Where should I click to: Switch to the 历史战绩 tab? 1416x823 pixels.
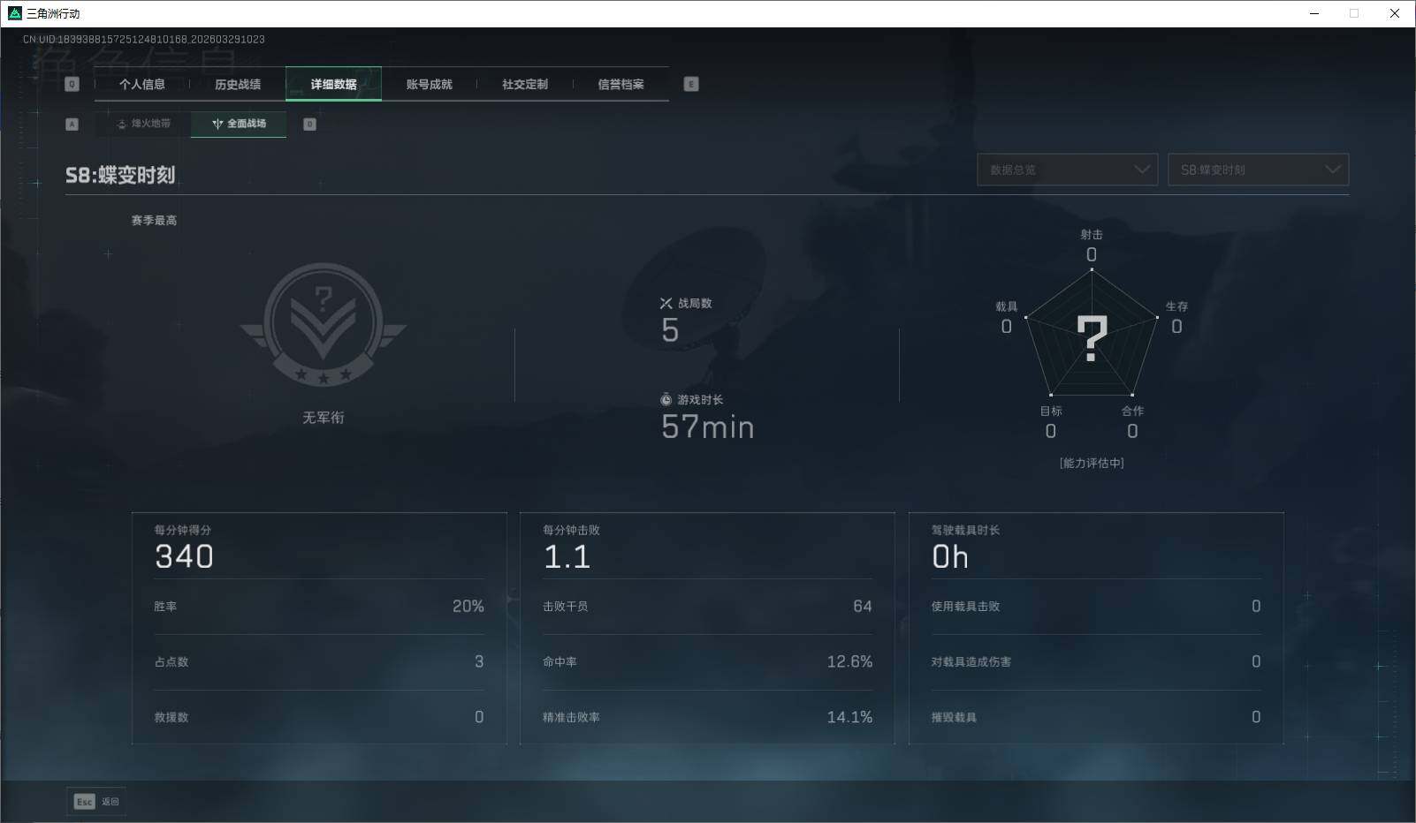pyautogui.click(x=238, y=84)
